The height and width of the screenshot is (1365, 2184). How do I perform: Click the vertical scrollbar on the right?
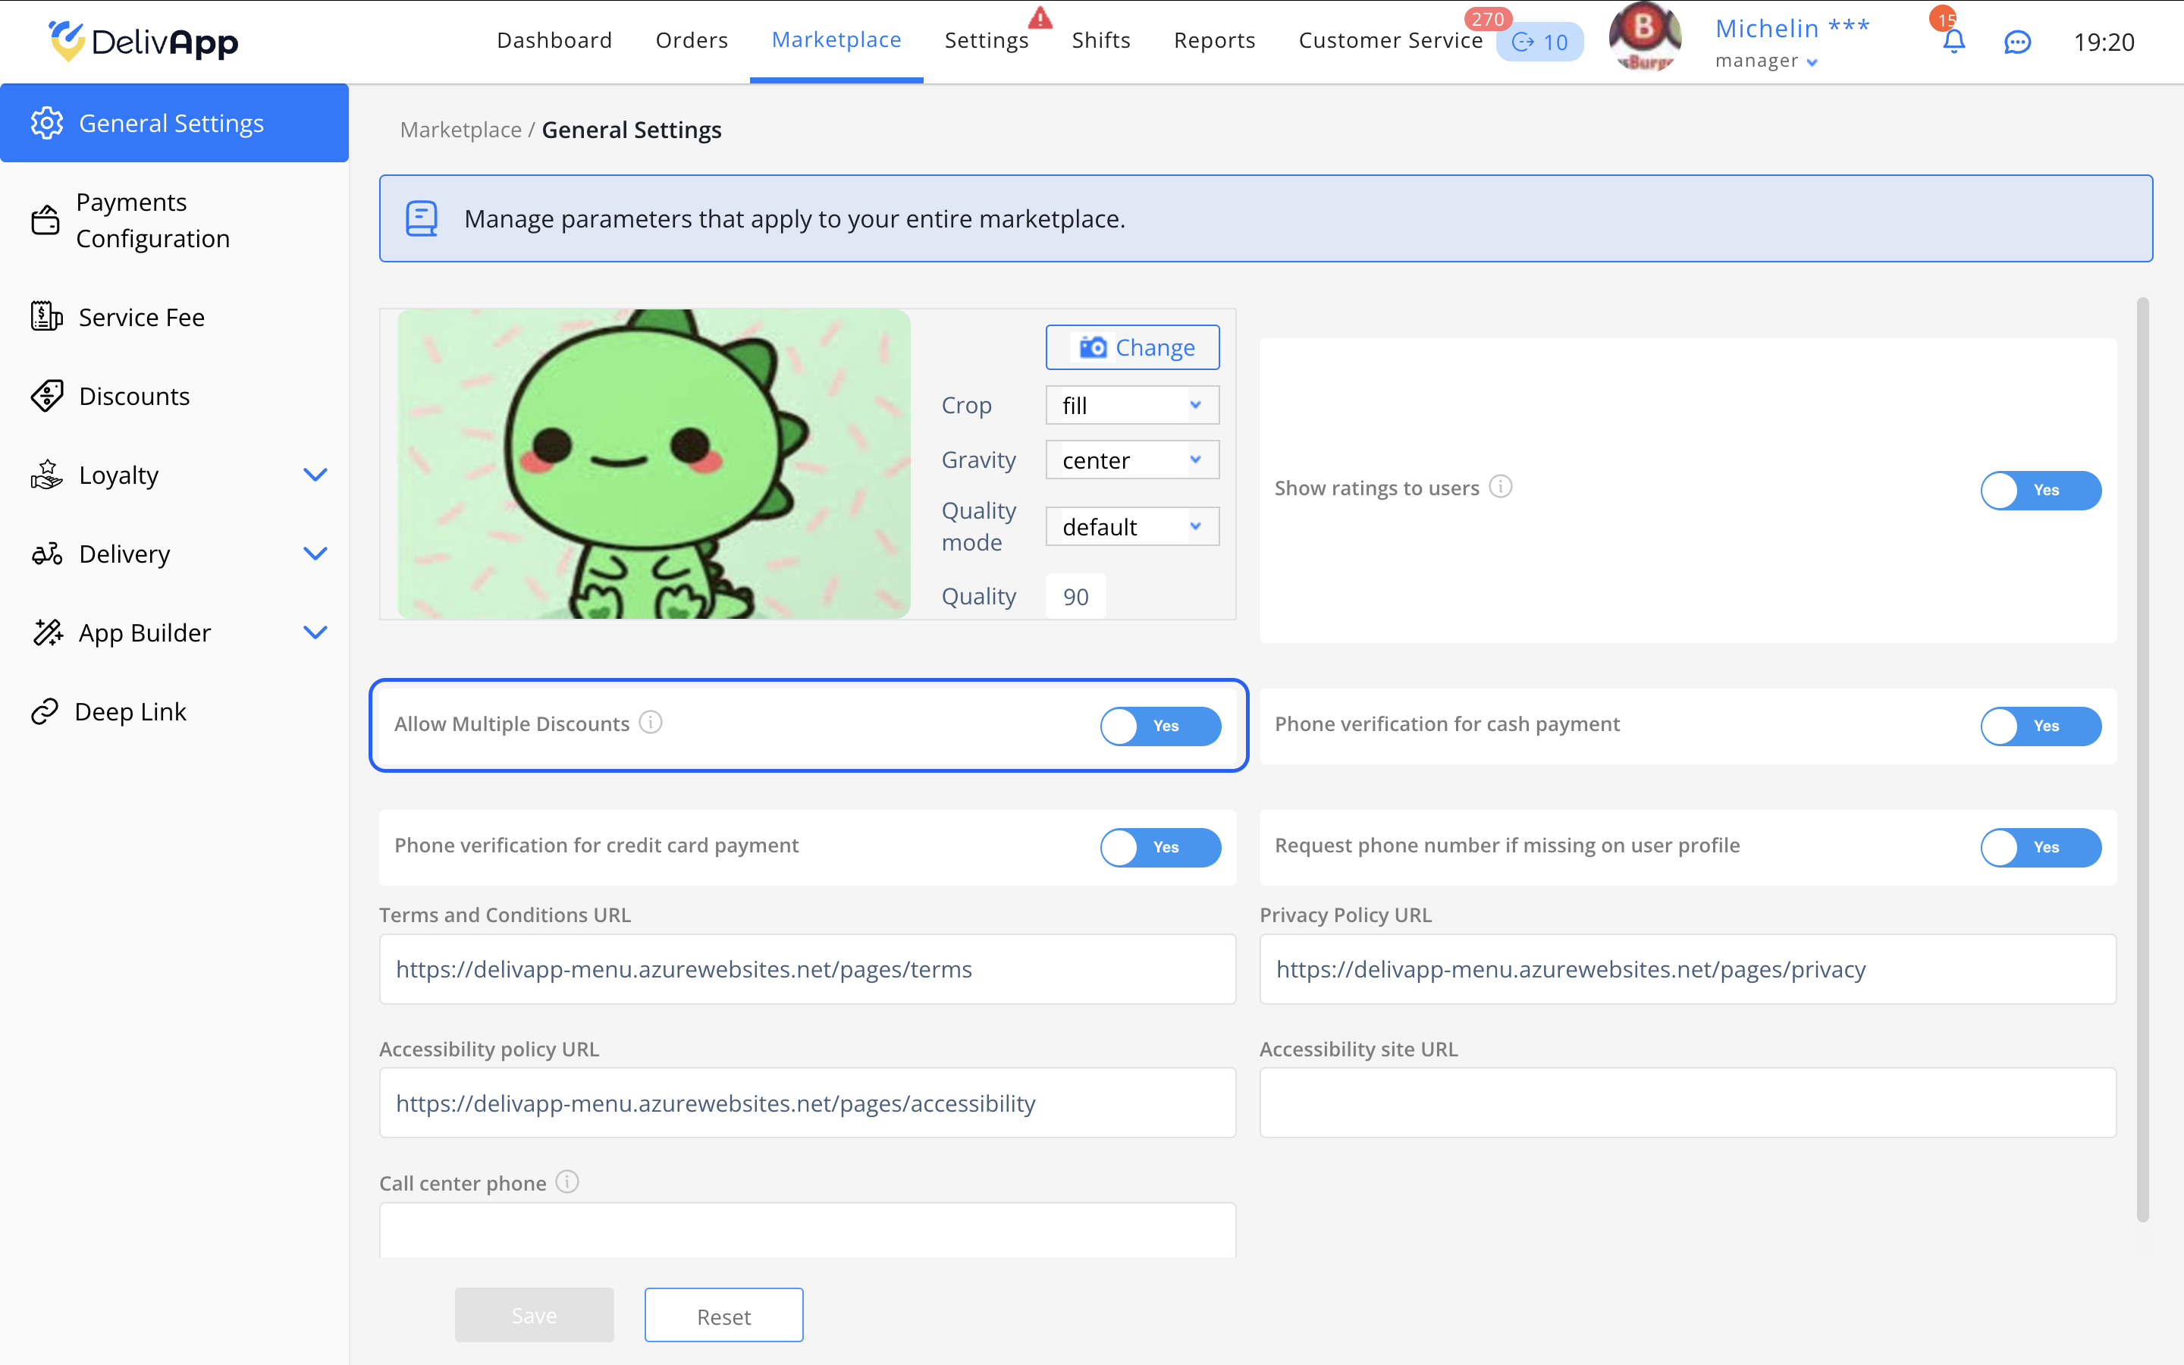pos(2142,758)
